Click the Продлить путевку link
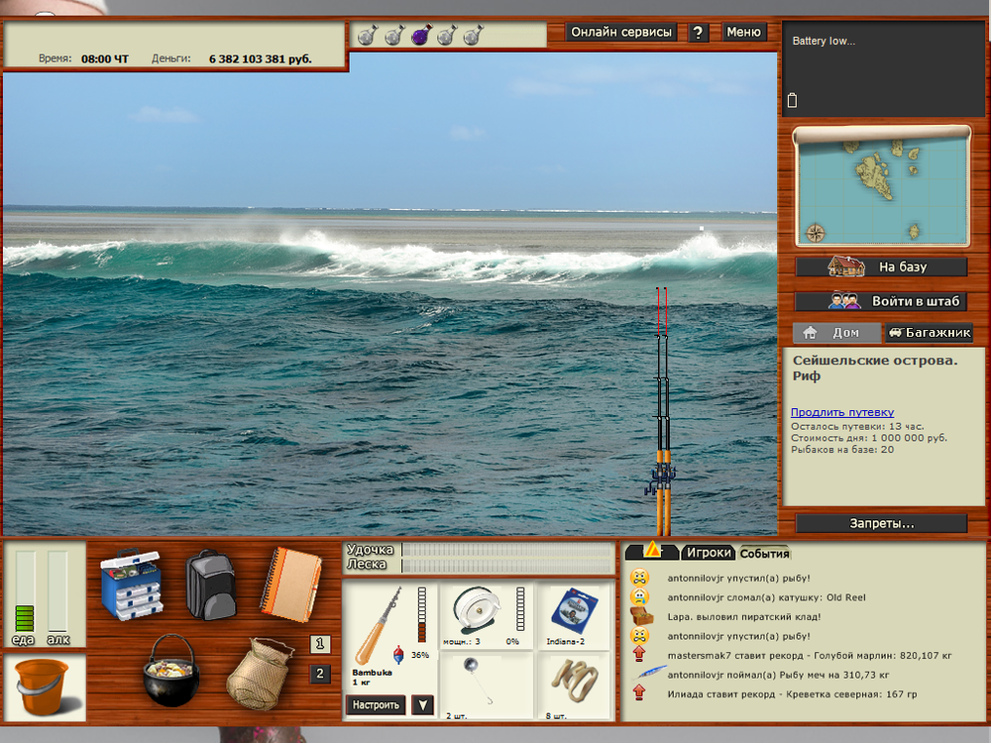The width and height of the screenshot is (991, 743). pos(842,412)
